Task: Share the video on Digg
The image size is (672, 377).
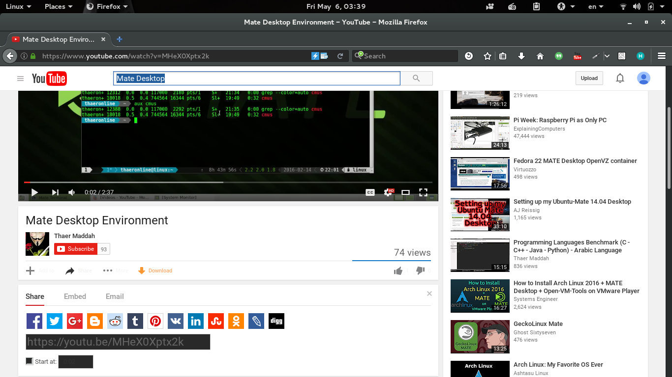Action: click(276, 322)
